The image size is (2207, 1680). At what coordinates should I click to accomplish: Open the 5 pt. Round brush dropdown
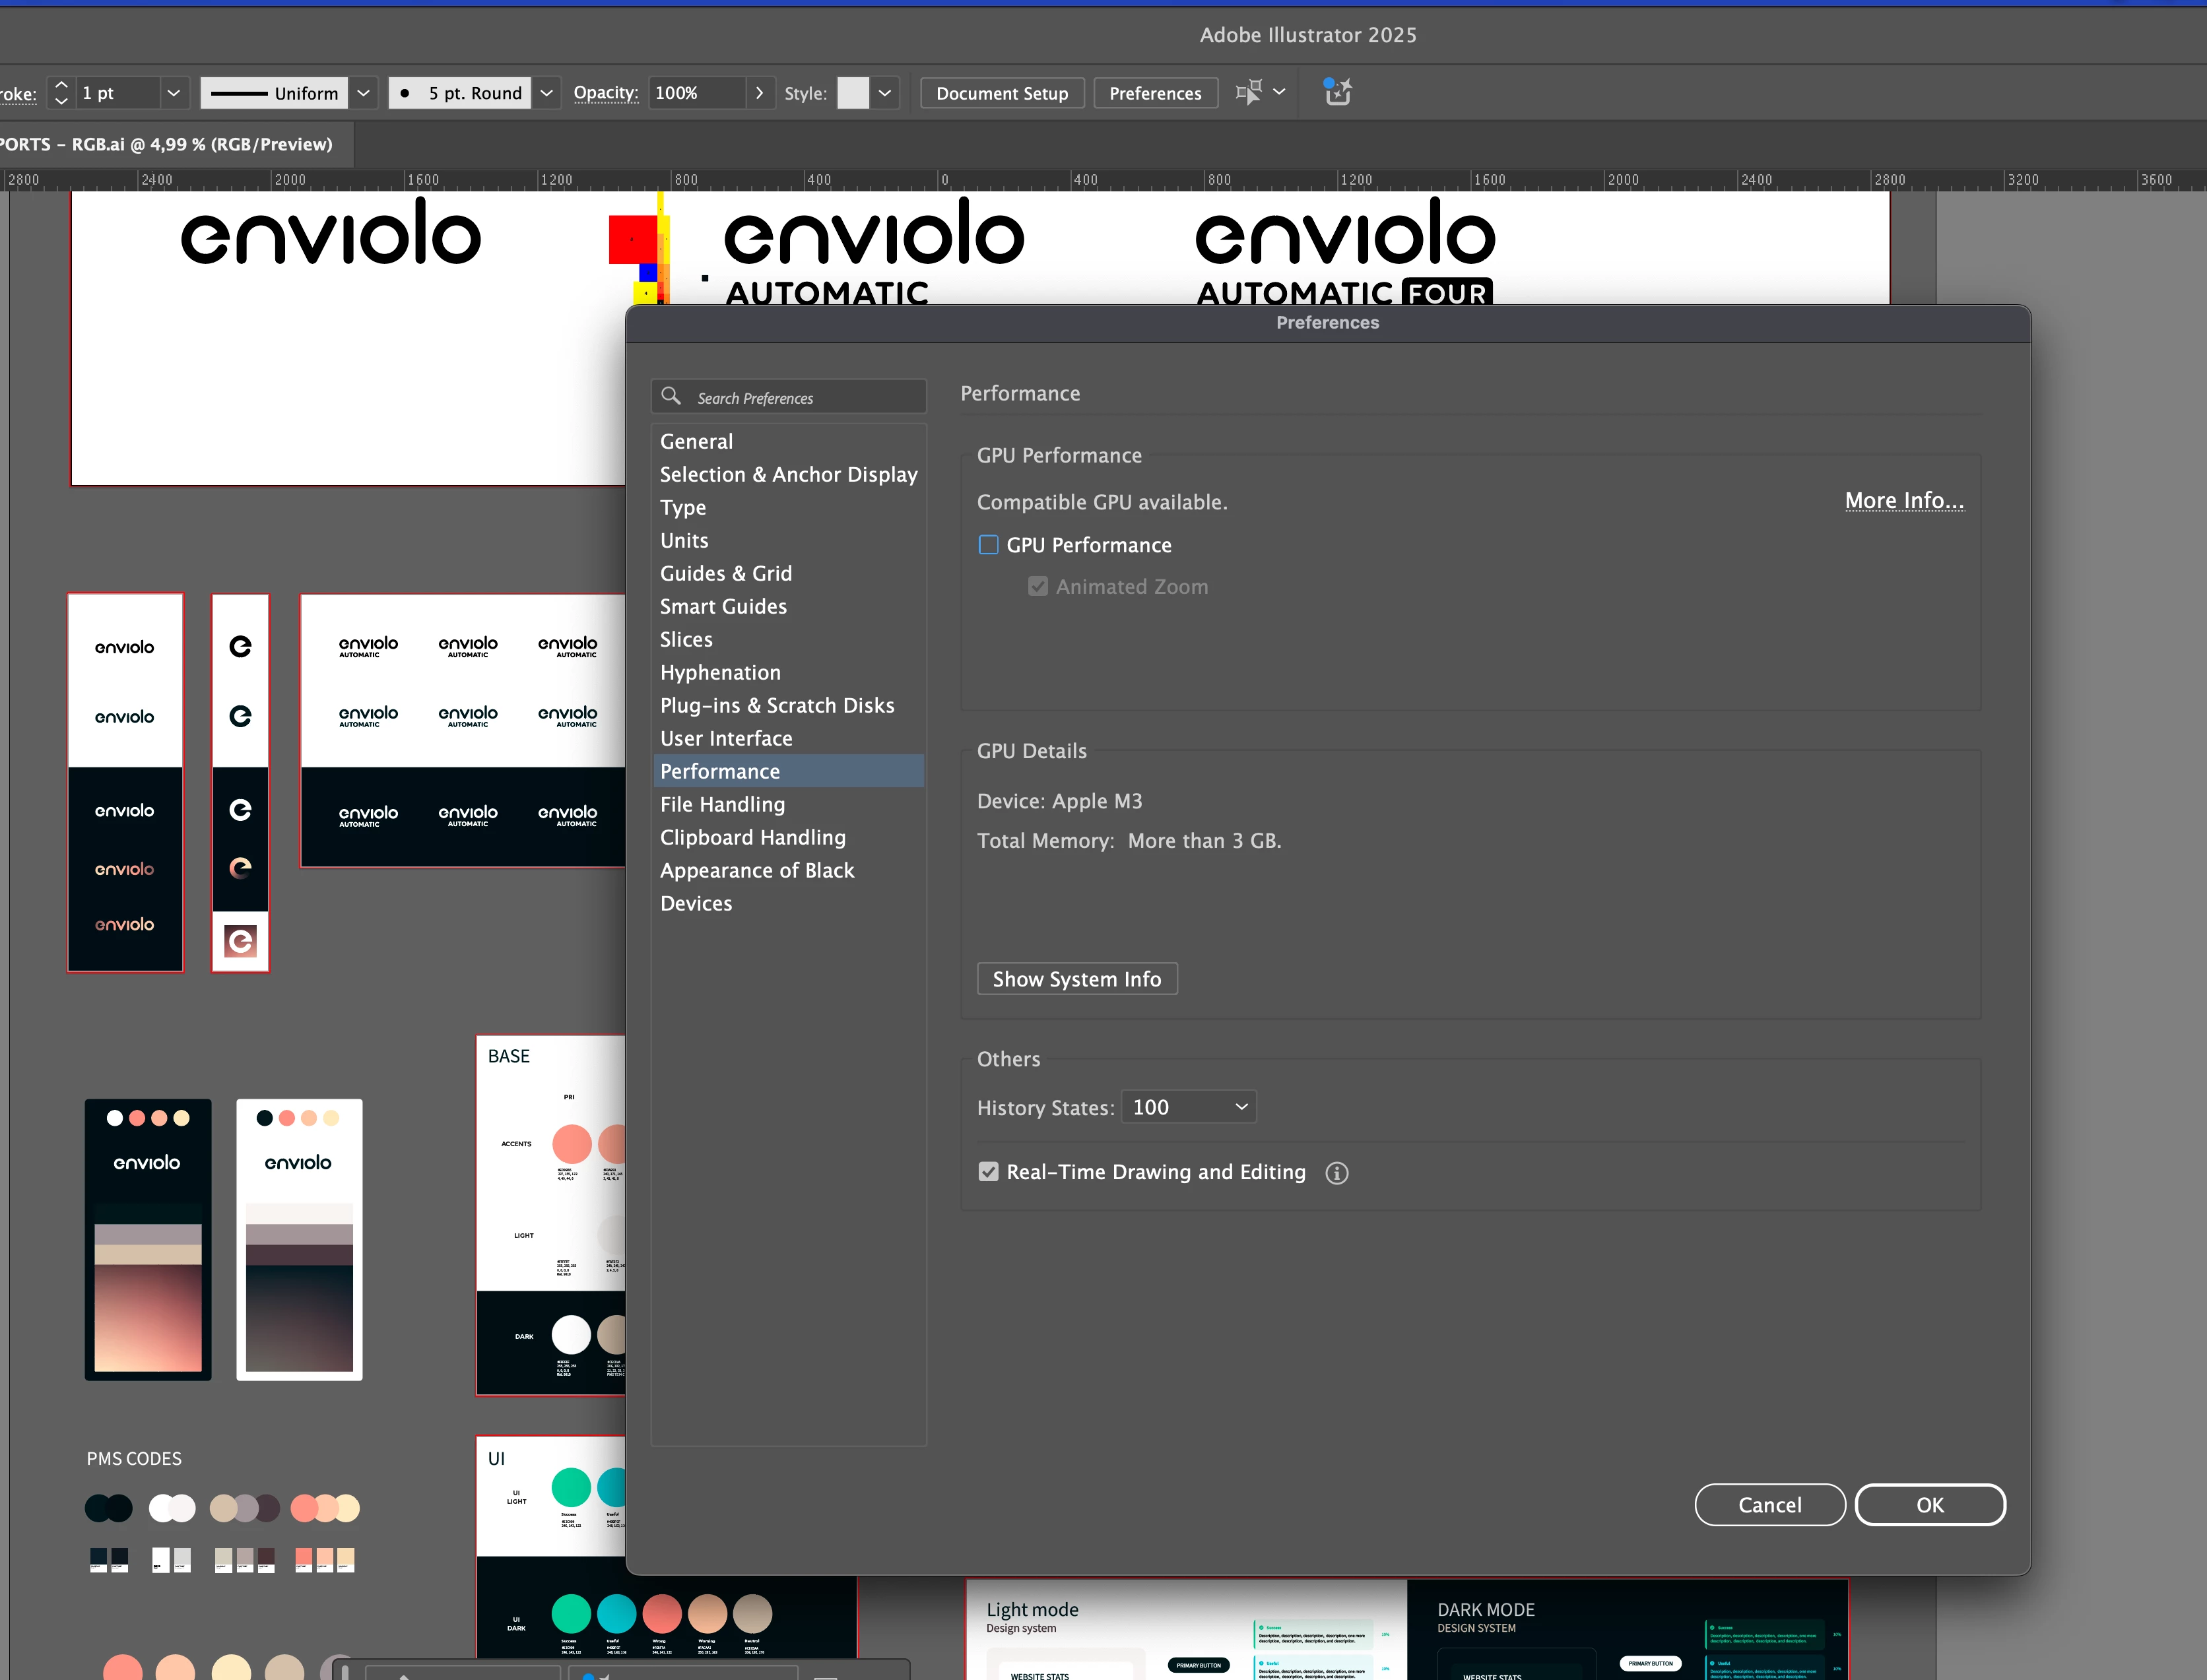click(x=546, y=93)
